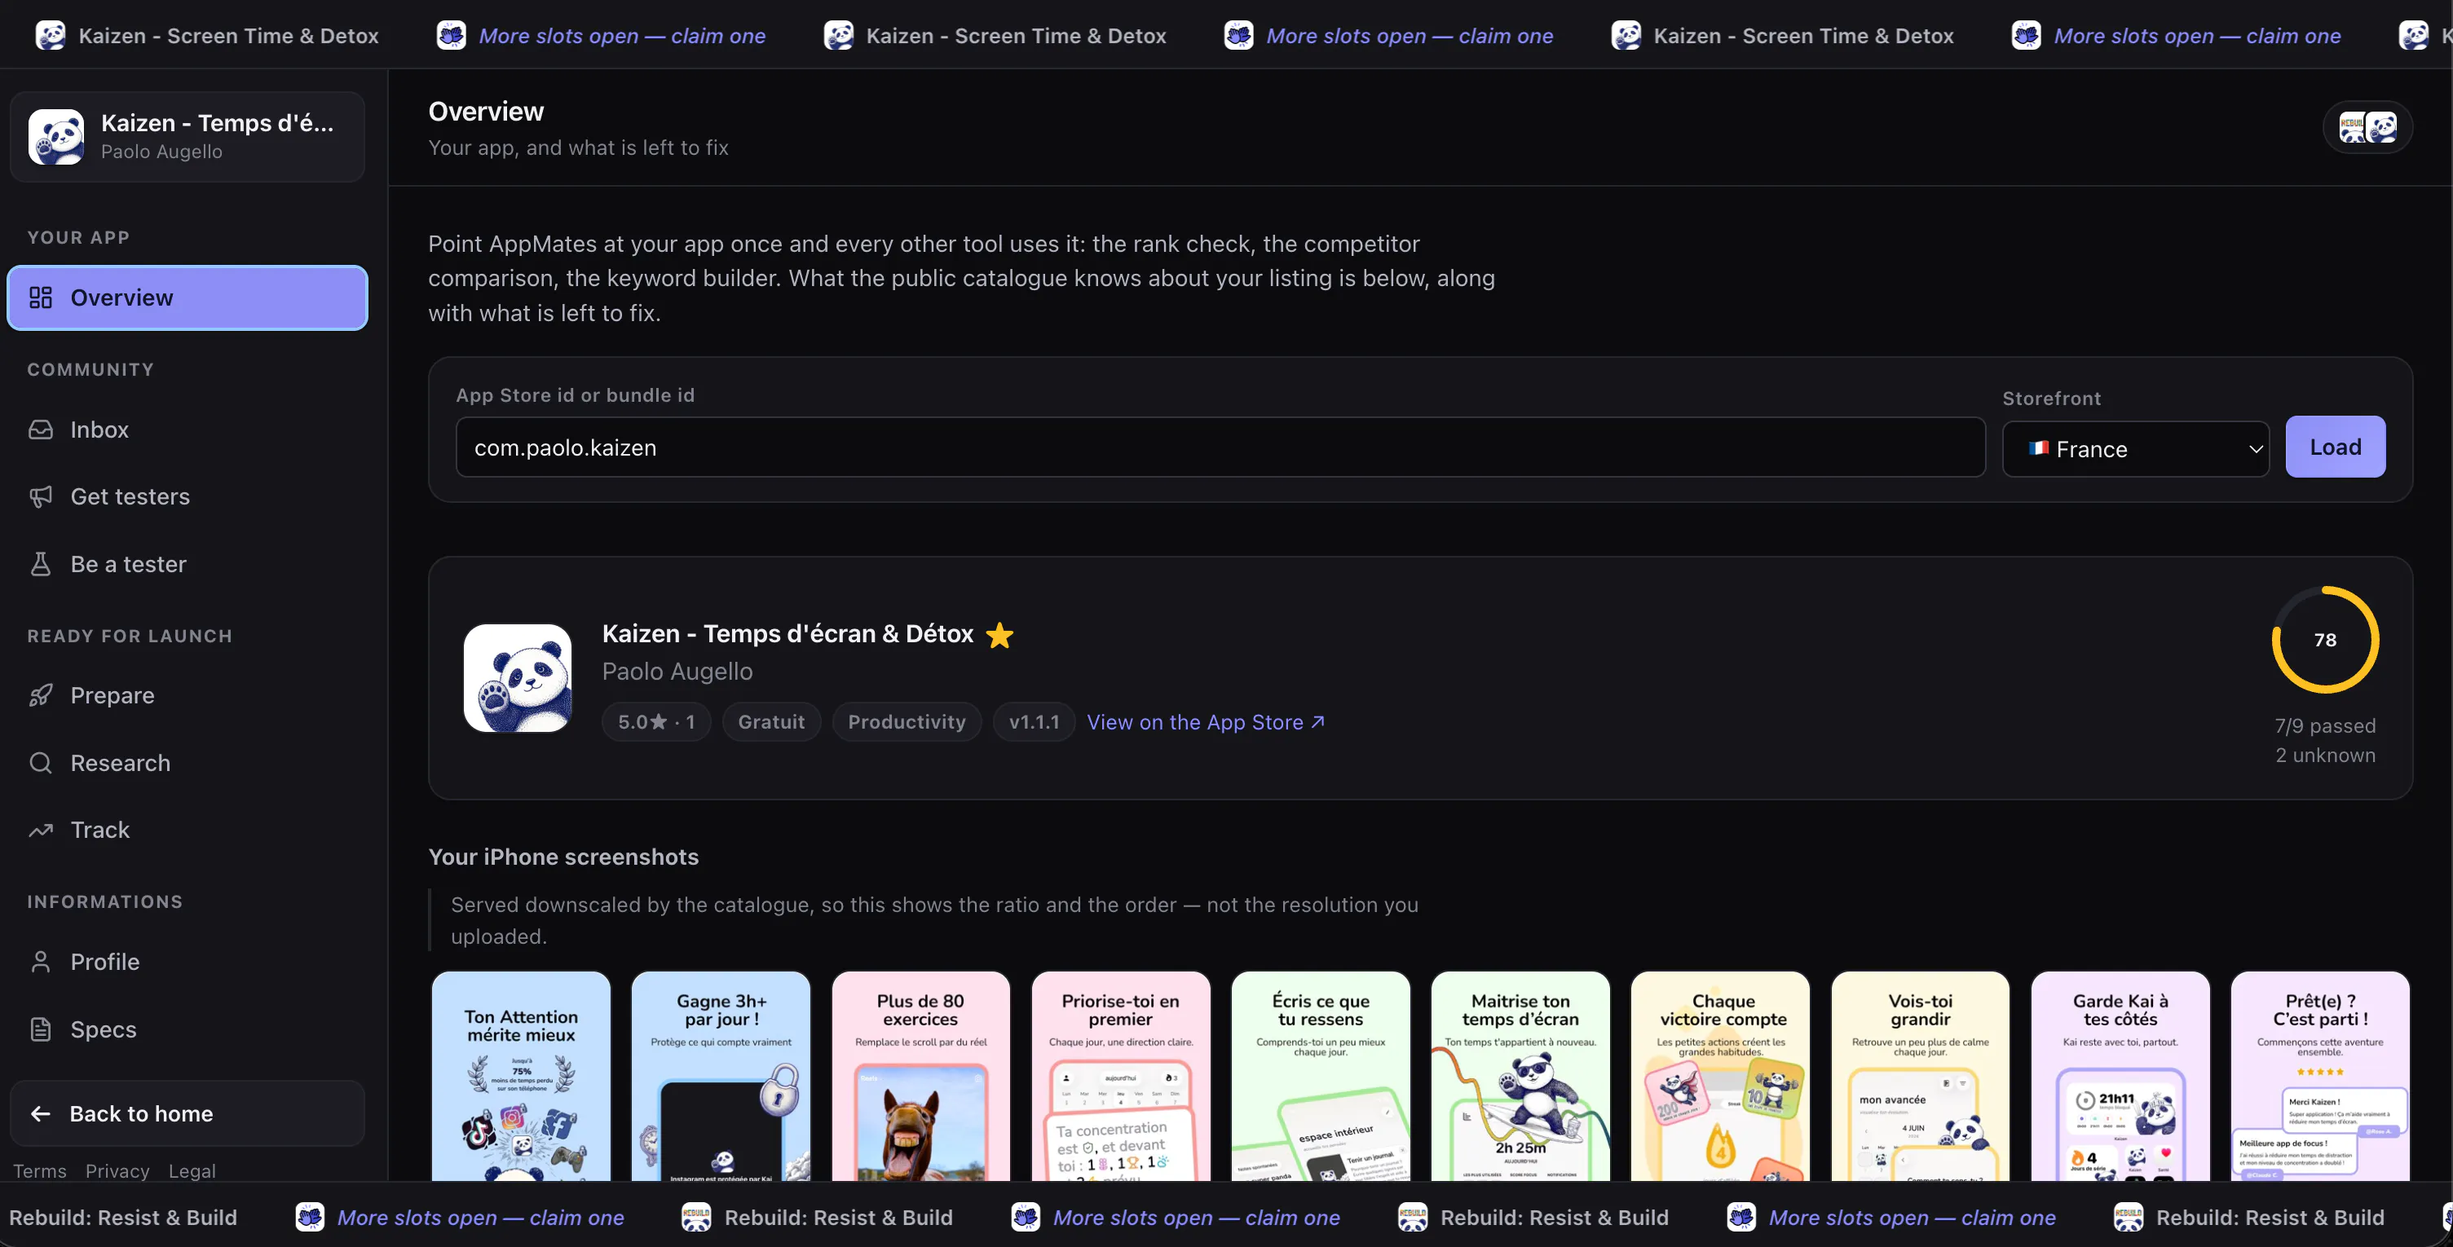This screenshot has width=2453, height=1247.
Task: Open the Legal link
Action: pos(192,1172)
